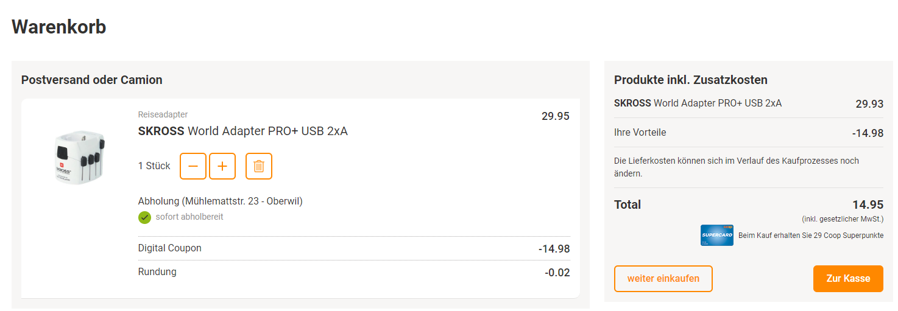Click the 'Postversand oder Camion' section heading
The image size is (898, 311).
click(x=91, y=80)
